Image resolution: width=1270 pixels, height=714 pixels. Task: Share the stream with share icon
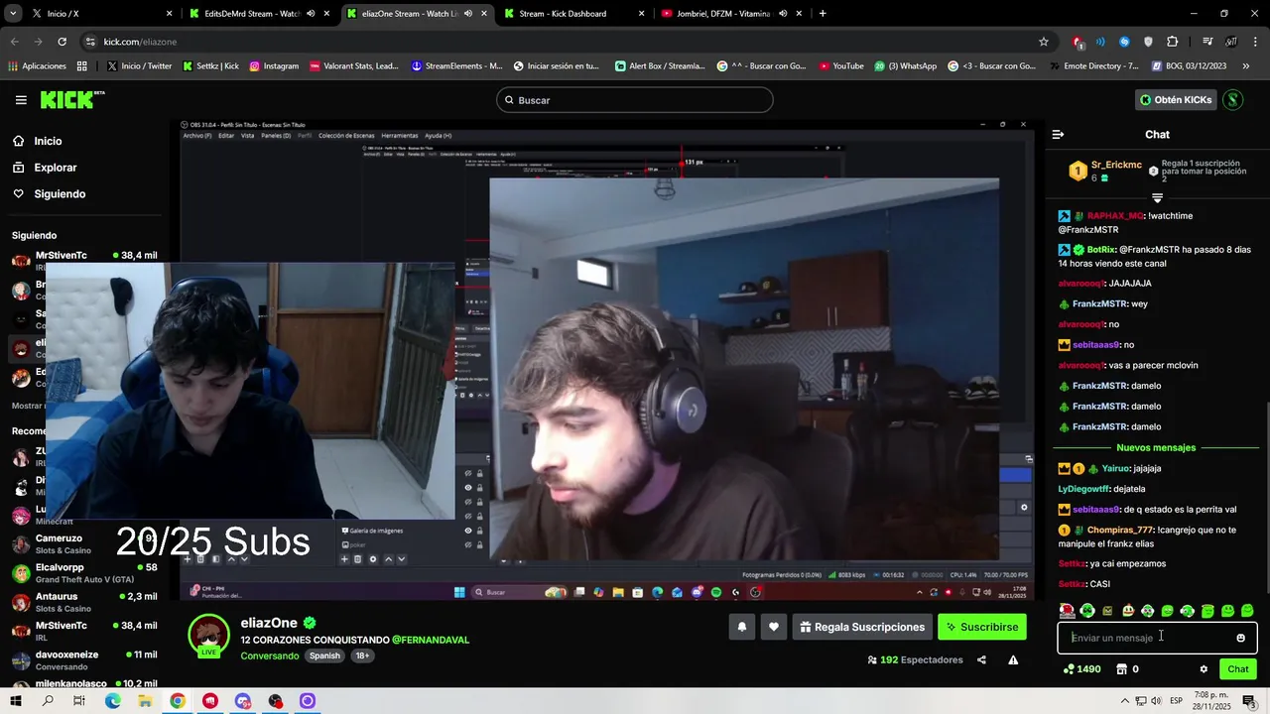point(981,659)
